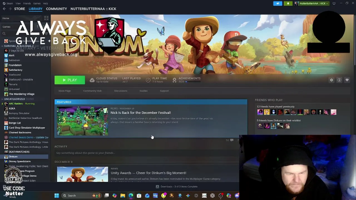Viewport: 356px width, 200px height.
Task: Click the Aloft game icon in sidebar
Action: coord(6,56)
